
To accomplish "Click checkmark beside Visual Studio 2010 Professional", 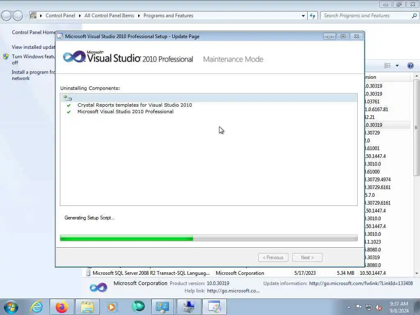I will pos(69,112).
